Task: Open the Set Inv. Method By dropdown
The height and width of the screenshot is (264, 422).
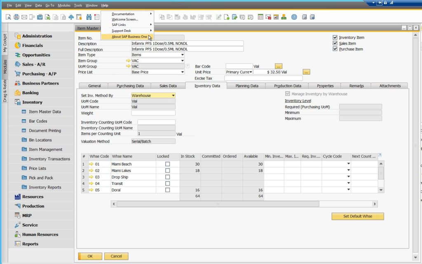Action: [x=173, y=96]
